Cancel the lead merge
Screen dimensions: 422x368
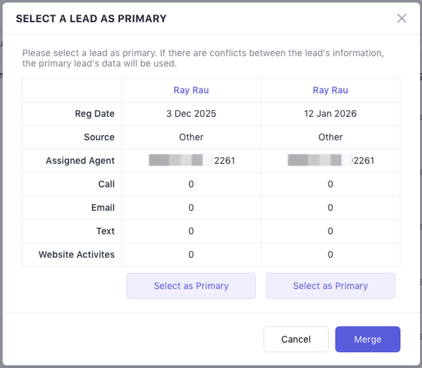(x=296, y=339)
